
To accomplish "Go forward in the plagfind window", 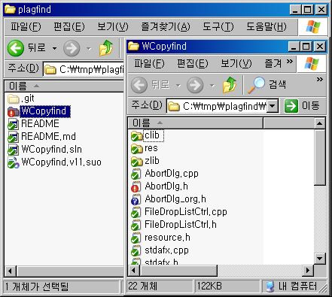I will tap(72, 48).
